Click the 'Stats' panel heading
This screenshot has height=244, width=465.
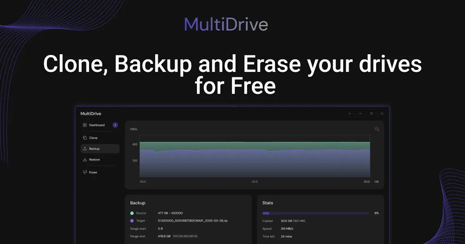268,203
